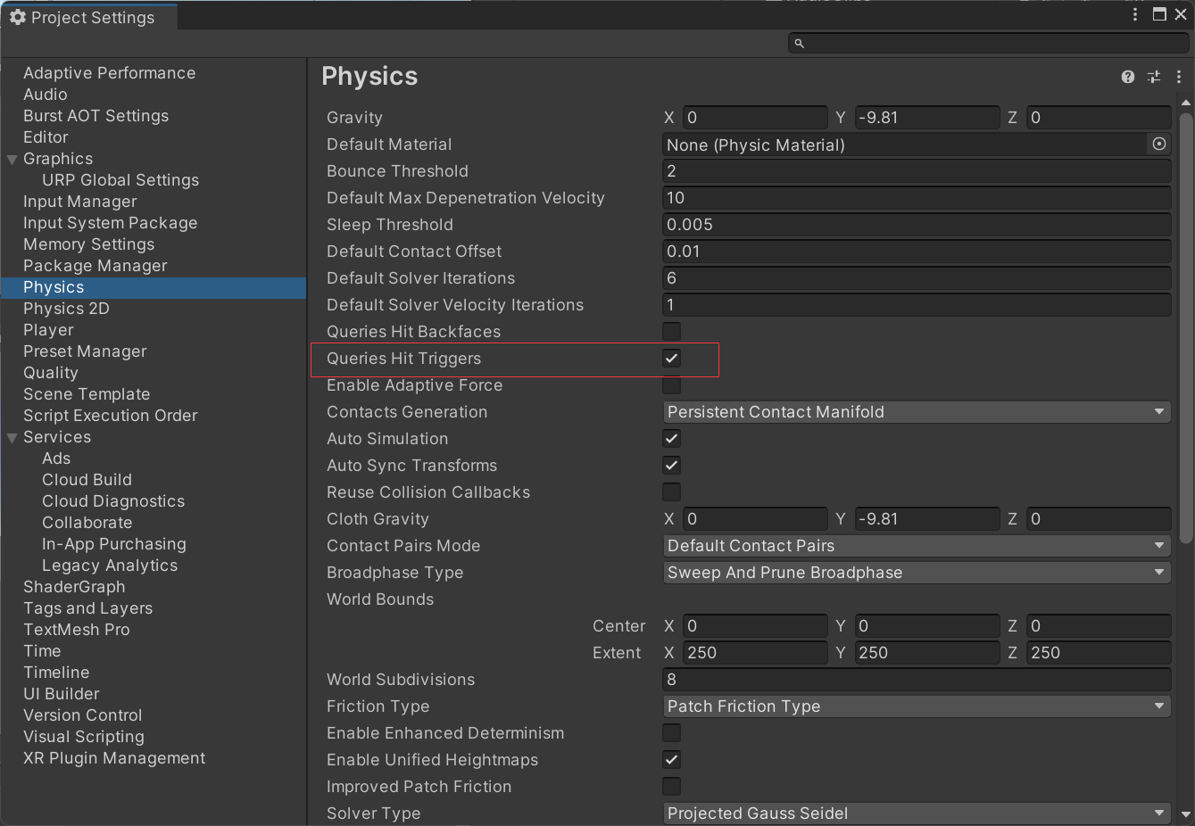Viewport: 1195px width, 826px height.
Task: Enable Improved Patch Friction checkbox
Action: tap(671, 786)
